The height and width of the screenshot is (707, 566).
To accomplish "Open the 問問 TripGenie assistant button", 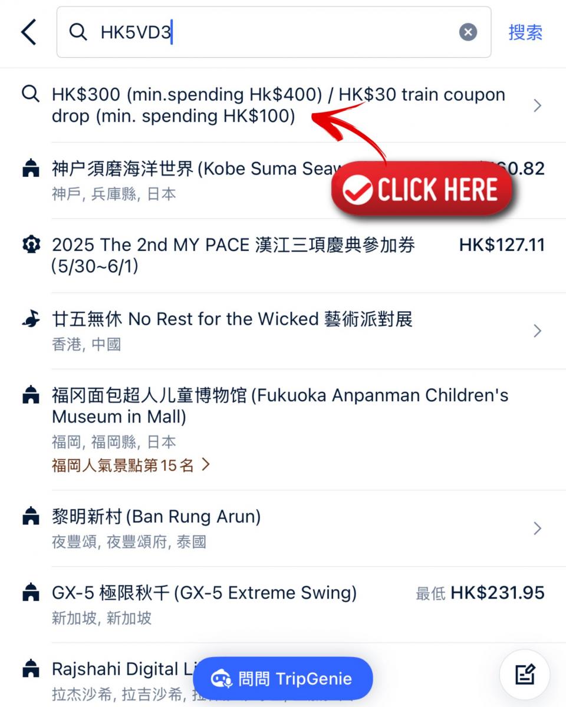I will tap(283, 678).
